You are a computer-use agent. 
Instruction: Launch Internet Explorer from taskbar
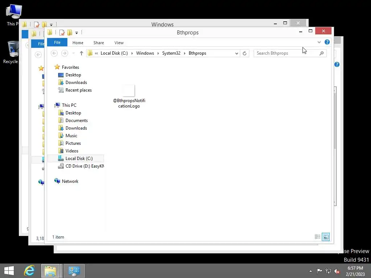coord(29,271)
